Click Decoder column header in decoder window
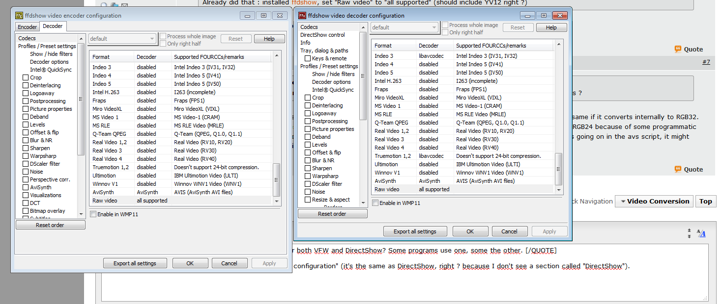The image size is (721, 304). (x=435, y=46)
